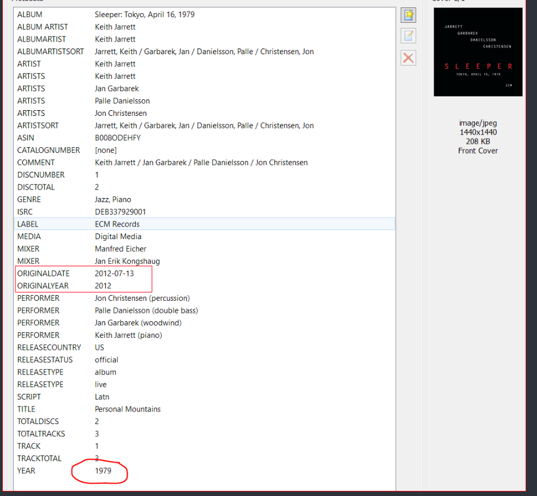The width and height of the screenshot is (537, 496).
Task: Select the TOTALTRACKS row
Action: (x=205, y=433)
